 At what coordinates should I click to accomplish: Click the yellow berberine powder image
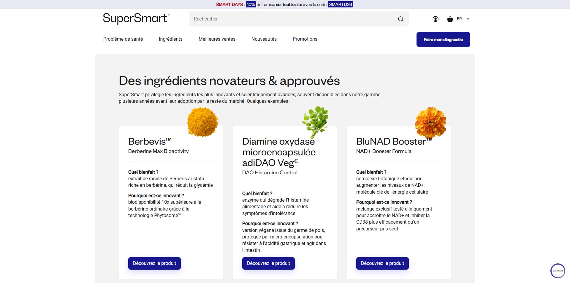tap(202, 122)
